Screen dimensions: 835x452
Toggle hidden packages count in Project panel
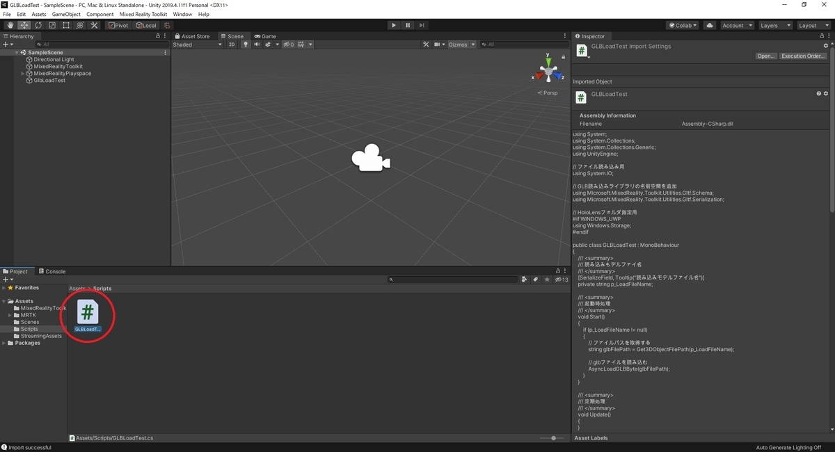point(562,280)
